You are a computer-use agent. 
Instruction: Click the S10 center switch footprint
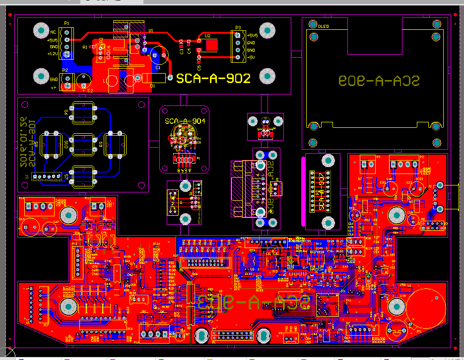click(83, 144)
